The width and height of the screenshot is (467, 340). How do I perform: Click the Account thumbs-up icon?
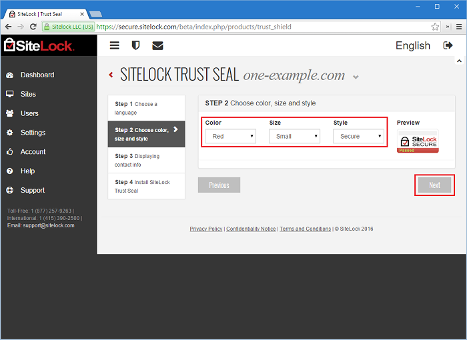(x=10, y=151)
